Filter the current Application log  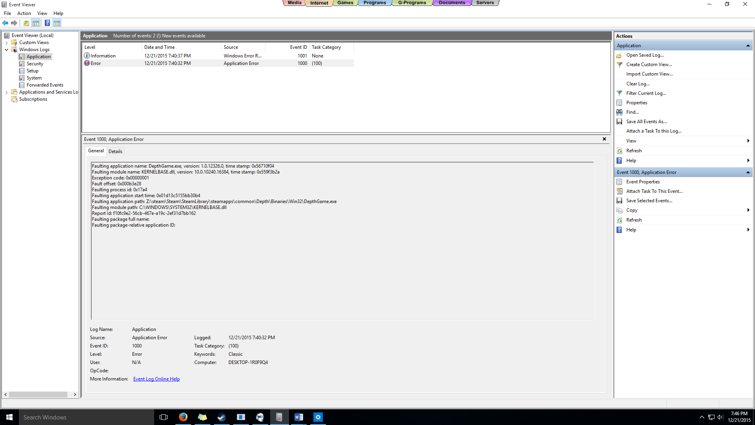[x=646, y=93]
